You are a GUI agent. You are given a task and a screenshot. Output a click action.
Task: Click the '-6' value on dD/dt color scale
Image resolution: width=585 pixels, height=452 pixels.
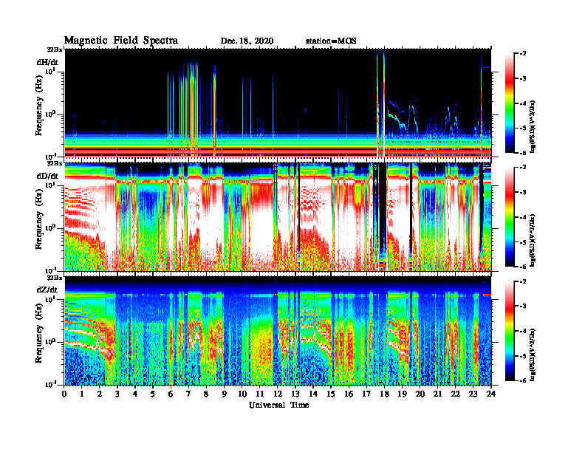coord(524,267)
